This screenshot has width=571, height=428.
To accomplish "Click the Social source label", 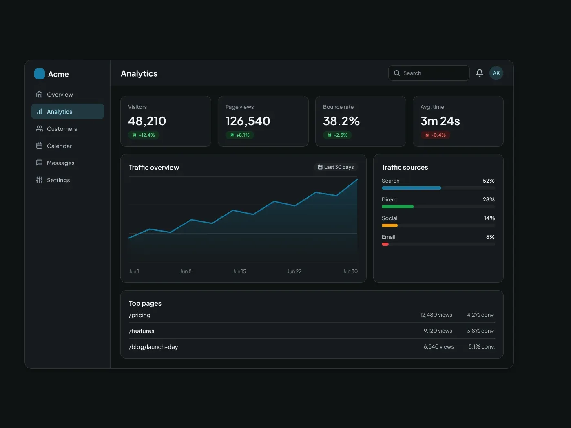I will [x=390, y=218].
